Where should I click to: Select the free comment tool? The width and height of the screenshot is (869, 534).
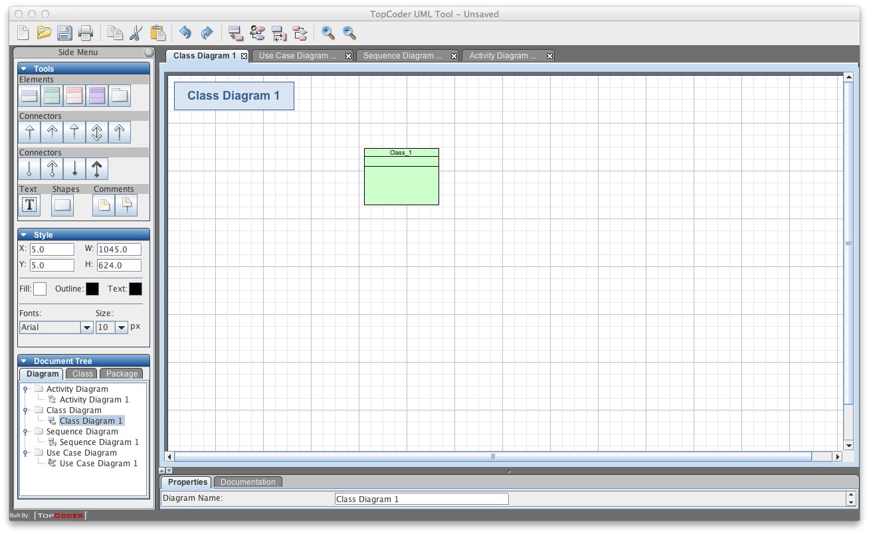[x=103, y=205]
